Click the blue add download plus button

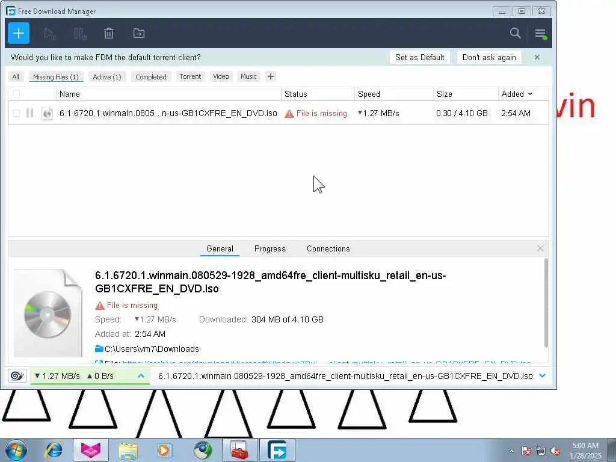point(19,34)
